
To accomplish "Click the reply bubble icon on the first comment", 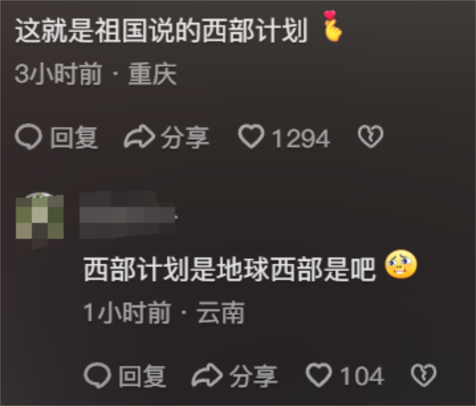I will coord(28,137).
